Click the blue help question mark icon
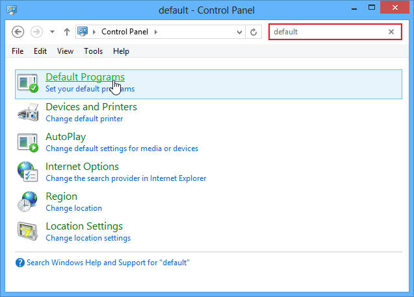The width and height of the screenshot is (414, 297). pyautogui.click(x=20, y=263)
